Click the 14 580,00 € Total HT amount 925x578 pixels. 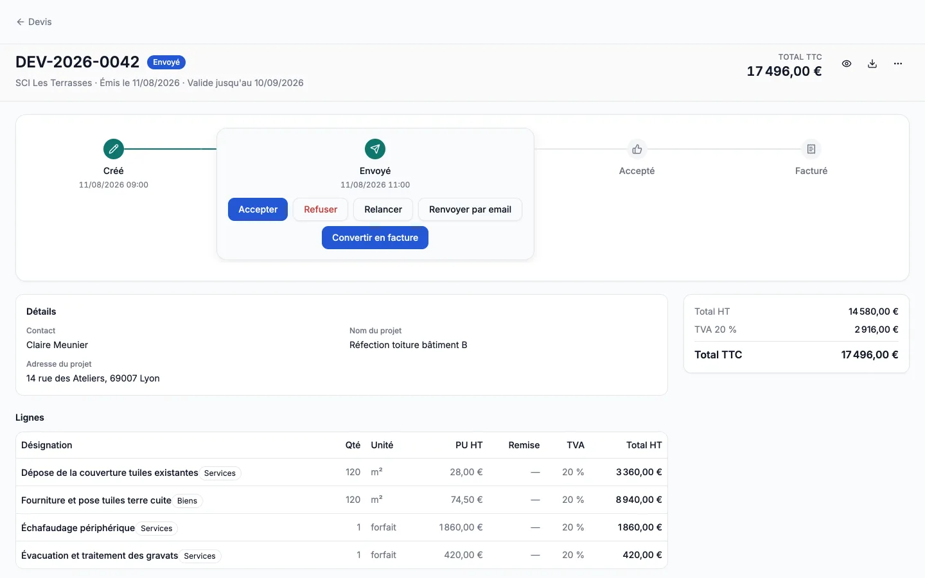(874, 311)
